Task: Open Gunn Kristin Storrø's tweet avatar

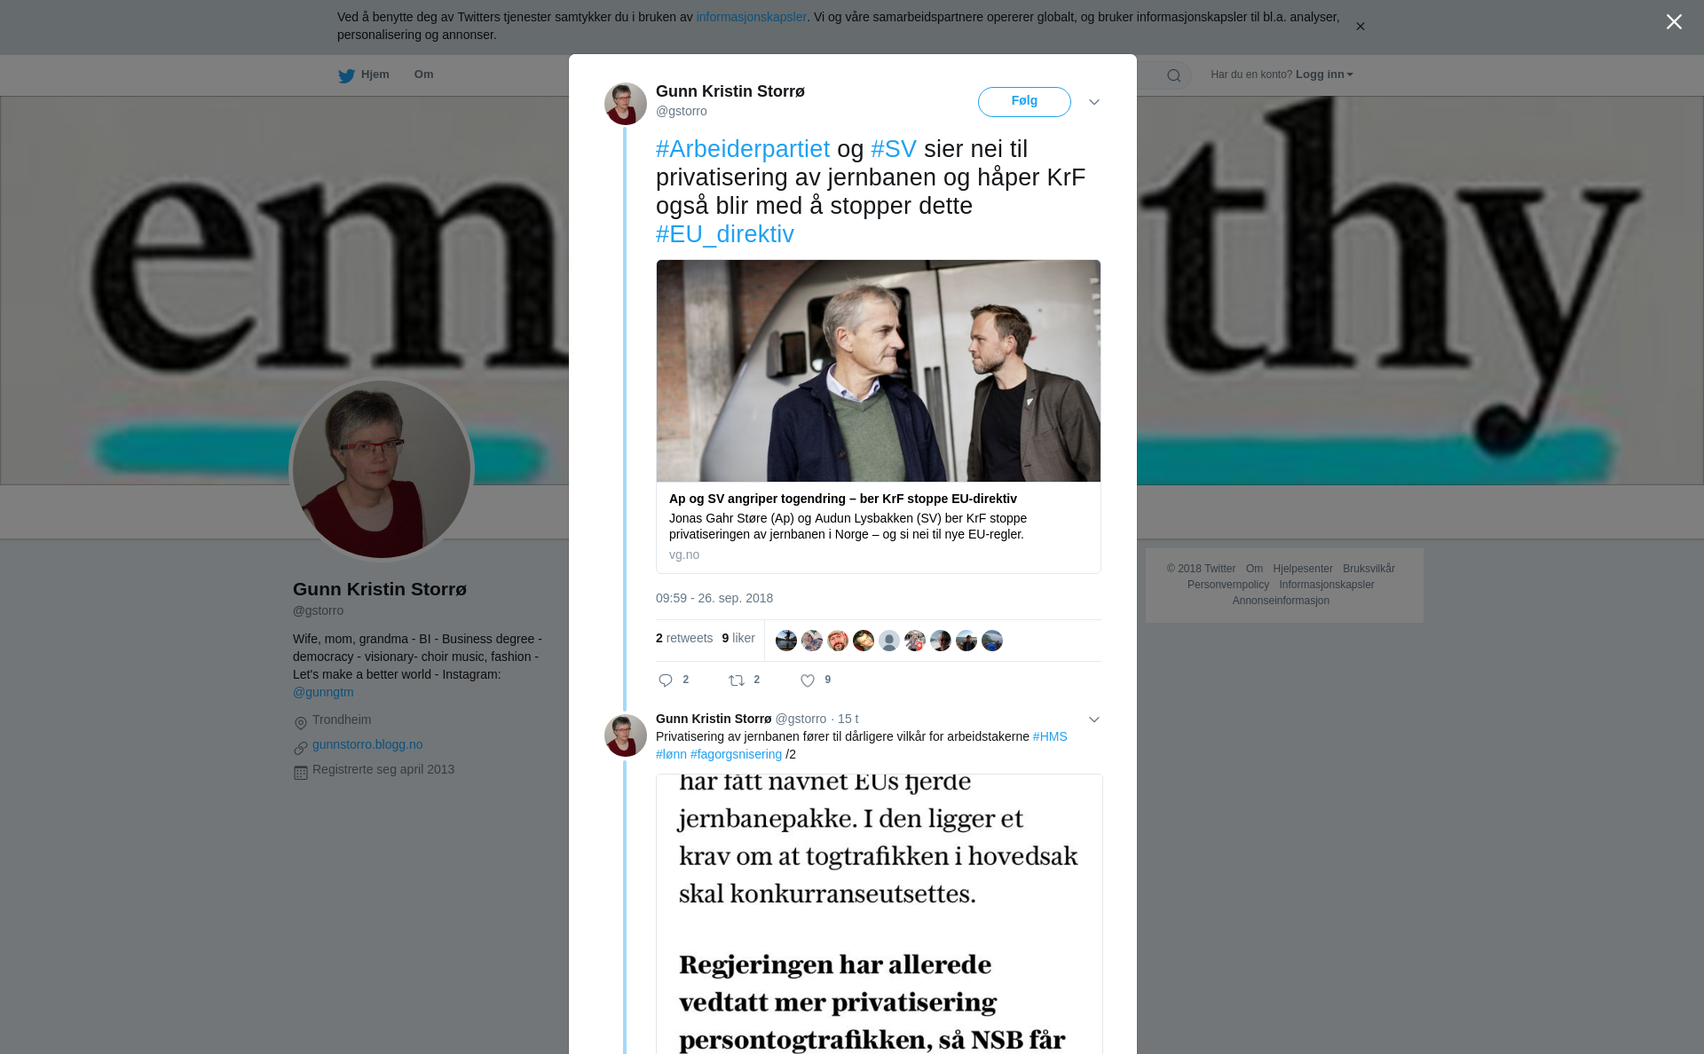Action: [x=626, y=104]
